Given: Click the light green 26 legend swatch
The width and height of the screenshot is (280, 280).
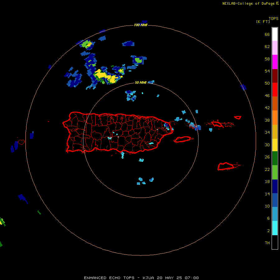Looking at the screenshot, I should pyautogui.click(x=275, y=172).
